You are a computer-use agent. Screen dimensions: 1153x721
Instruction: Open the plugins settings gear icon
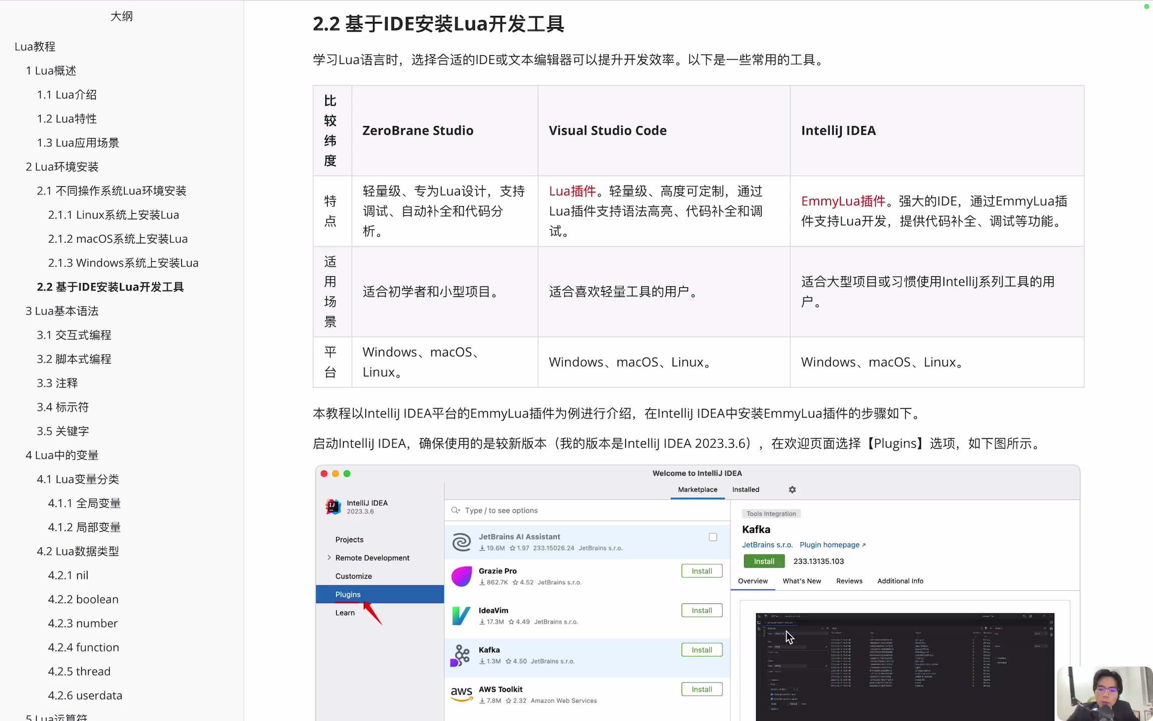[792, 489]
